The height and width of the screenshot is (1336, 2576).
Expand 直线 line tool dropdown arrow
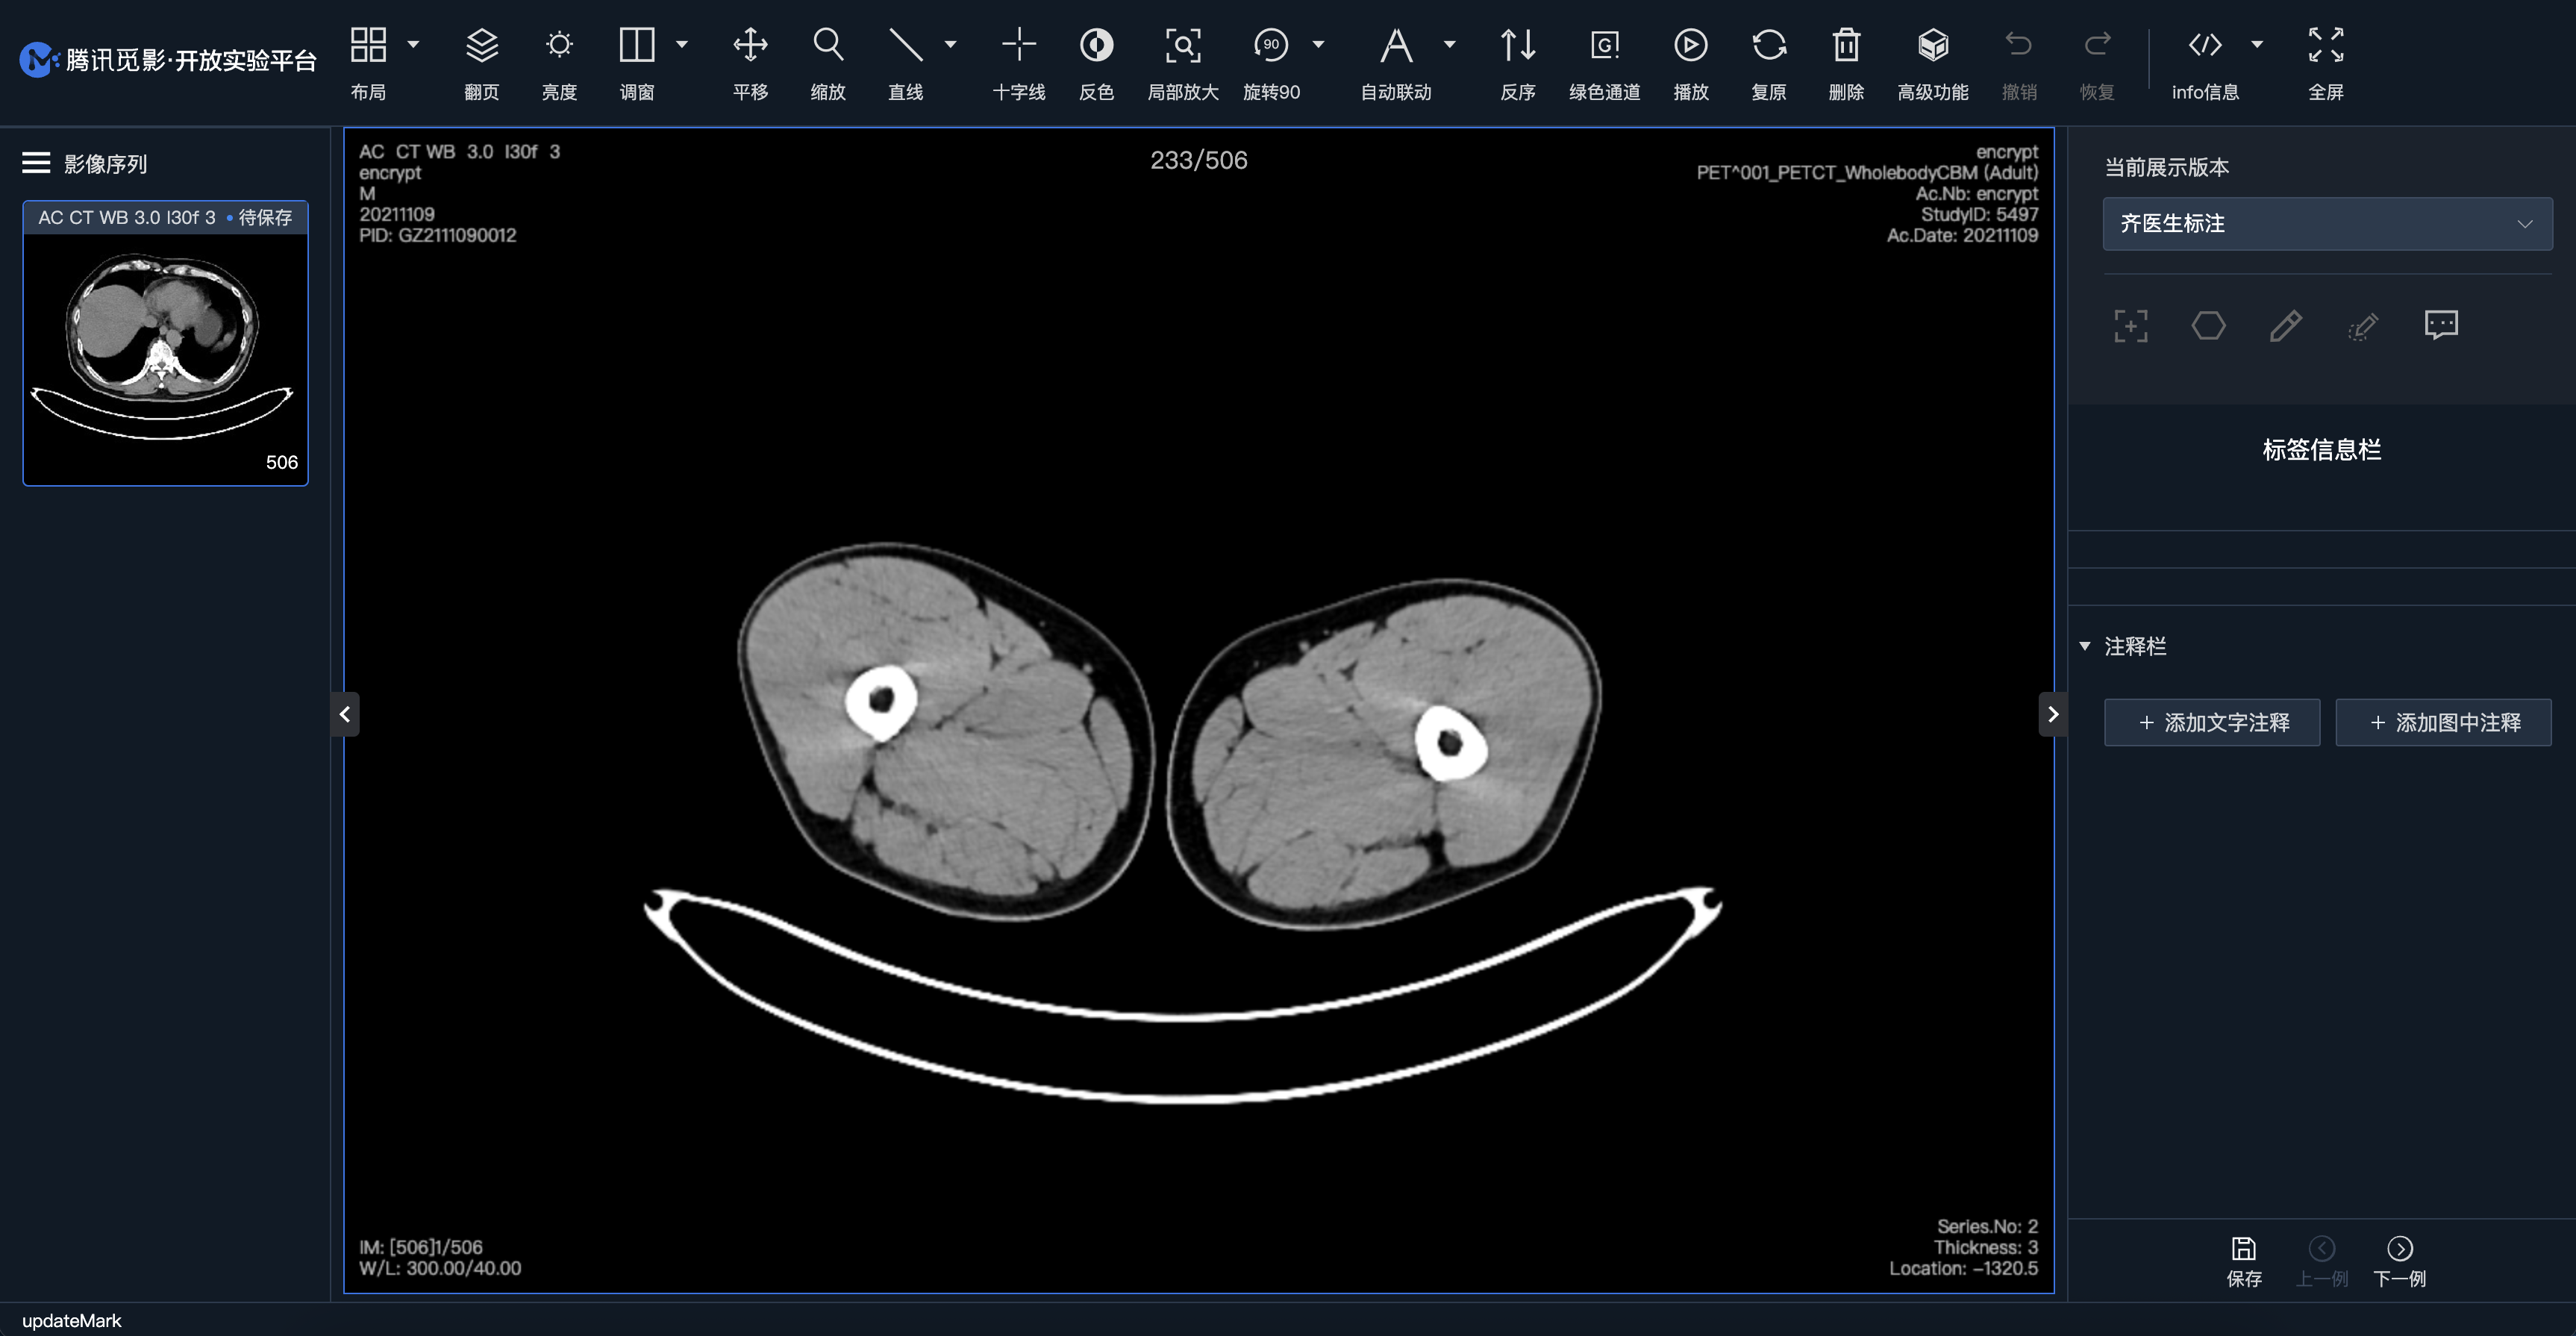(x=951, y=44)
